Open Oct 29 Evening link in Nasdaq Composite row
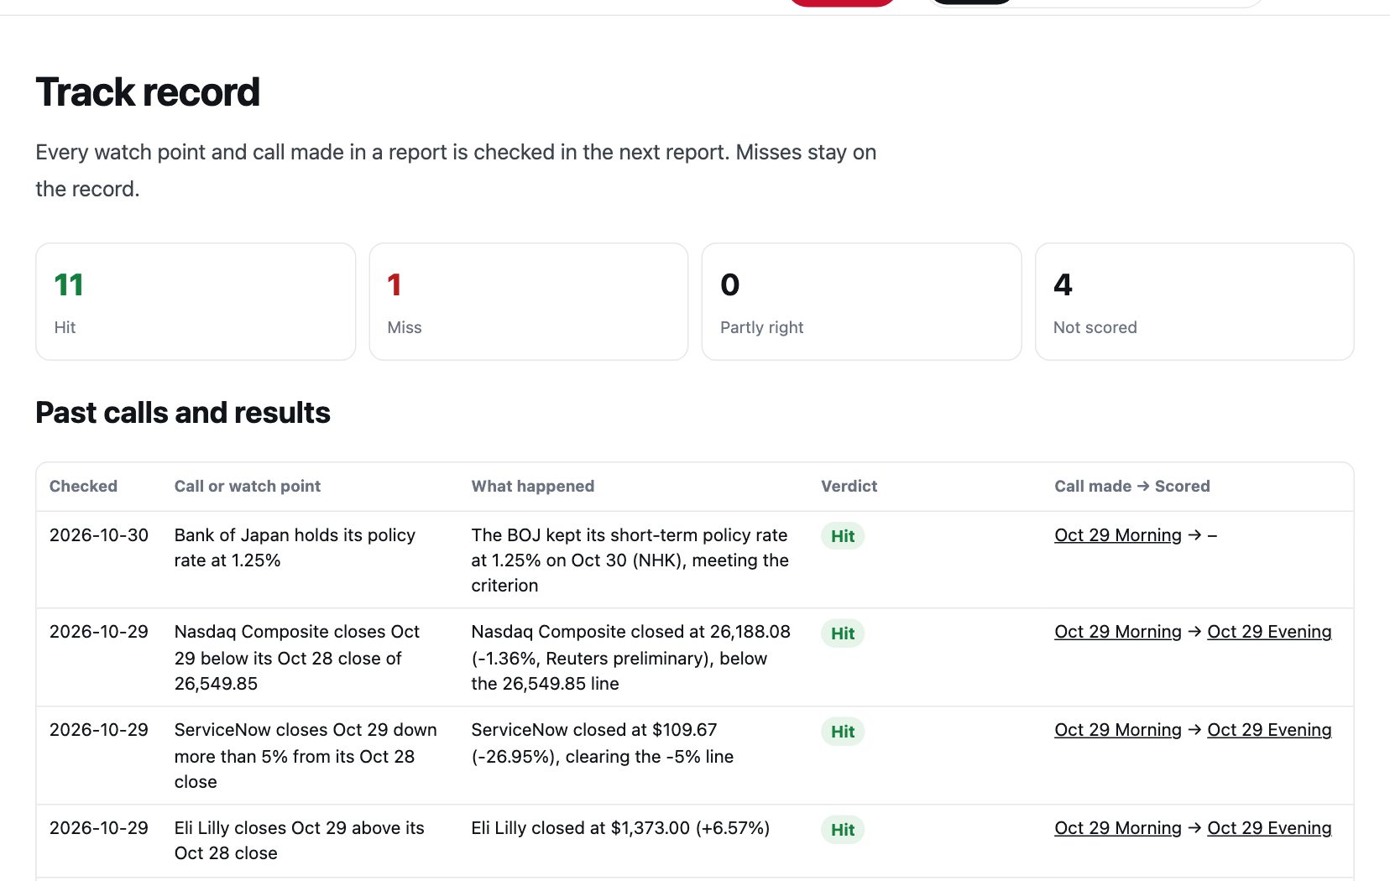1390x881 pixels. point(1269,632)
